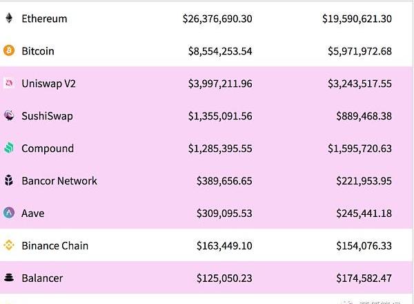Open the Balancer name link

tap(42, 278)
